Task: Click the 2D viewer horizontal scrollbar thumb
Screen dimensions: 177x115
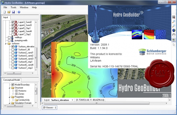Action: pyautogui.click(x=97, y=103)
